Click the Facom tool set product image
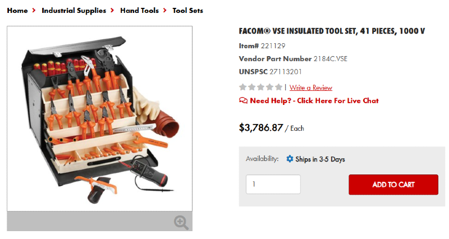449x239 pixels. tap(99, 119)
